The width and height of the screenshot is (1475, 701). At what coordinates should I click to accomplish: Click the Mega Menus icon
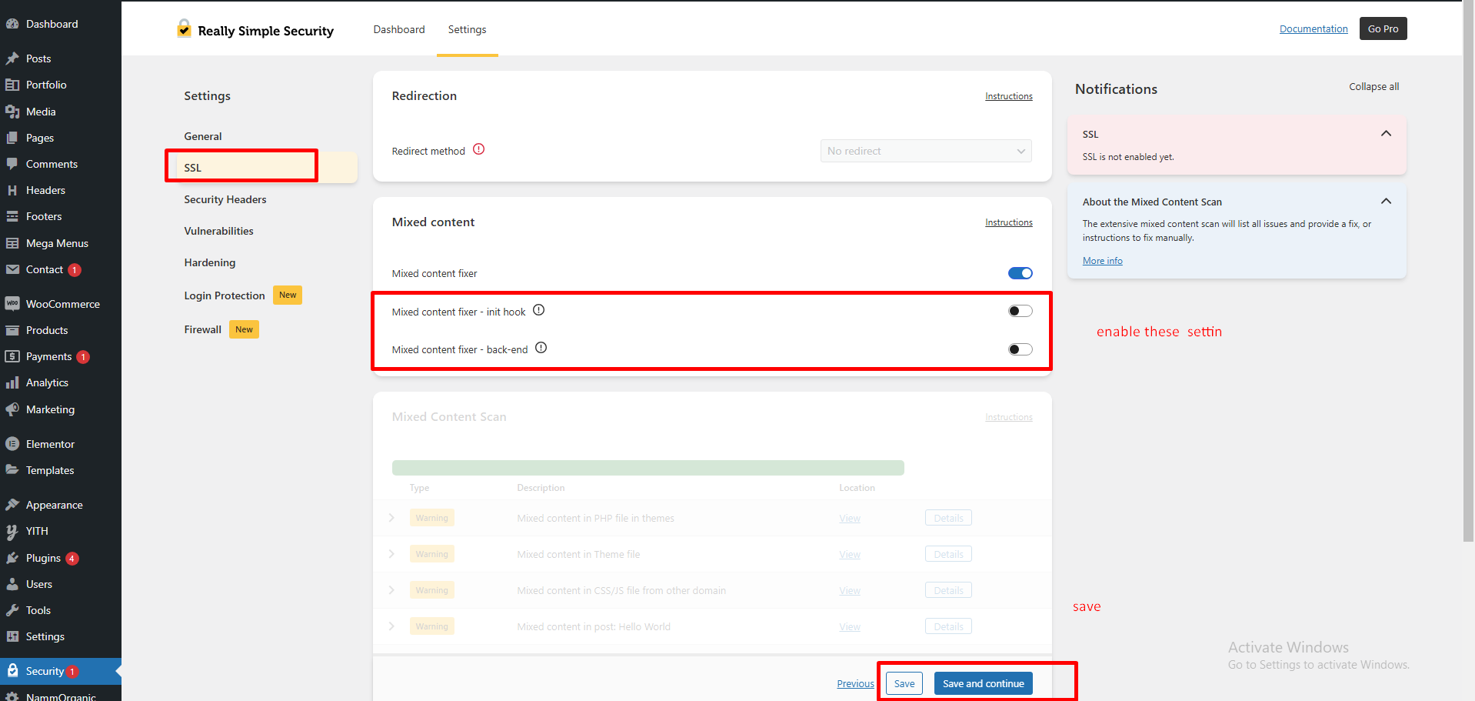[12, 243]
